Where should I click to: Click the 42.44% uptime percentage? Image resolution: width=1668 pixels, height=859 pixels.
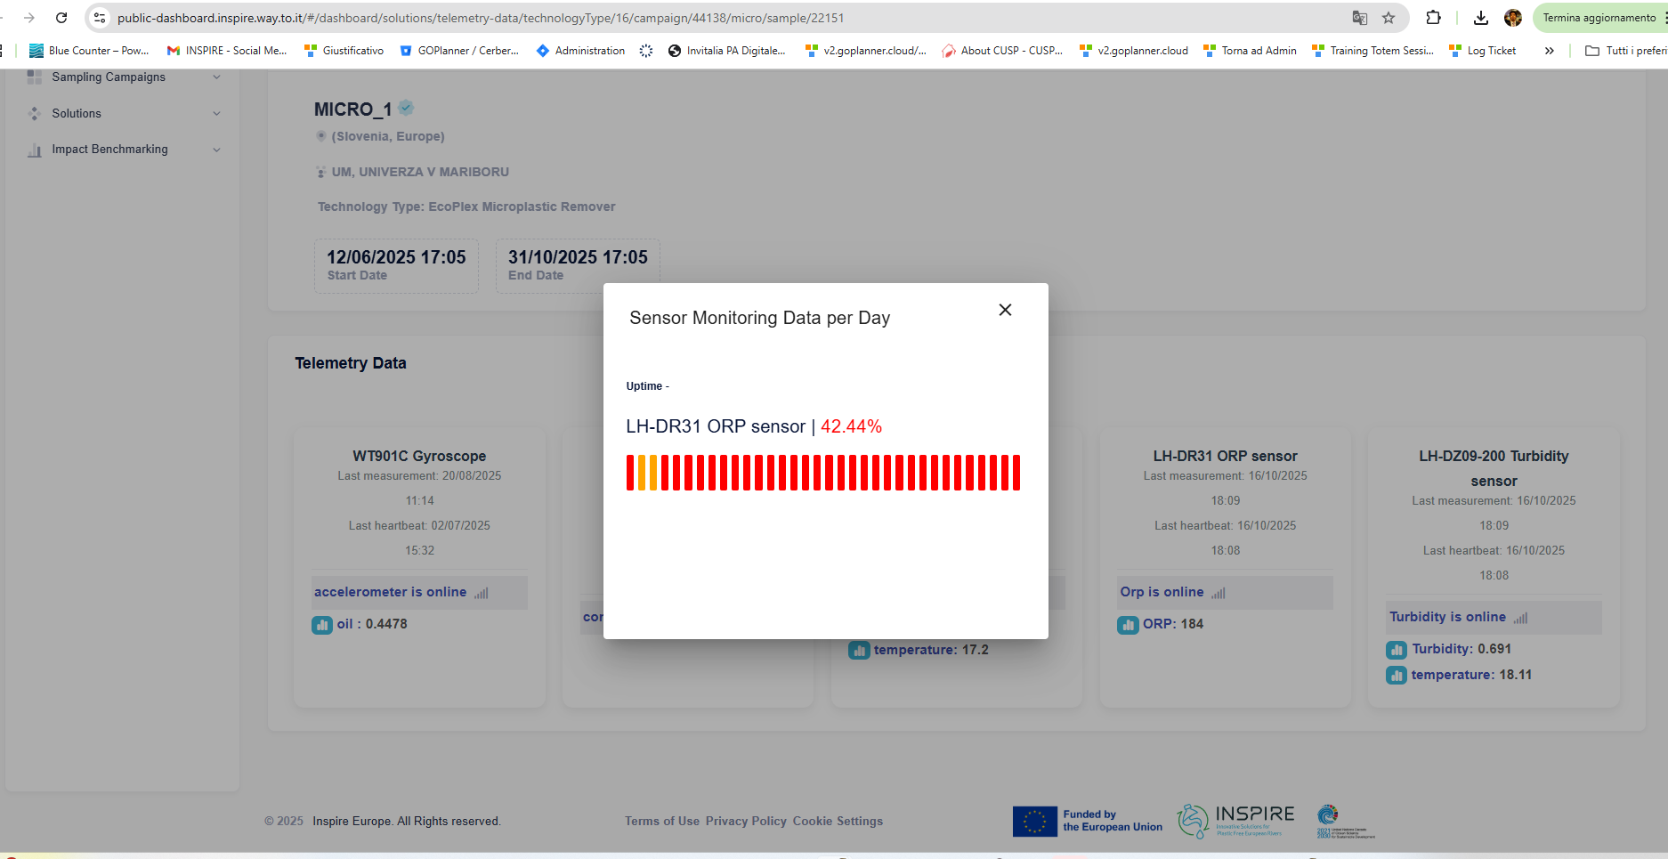851,426
